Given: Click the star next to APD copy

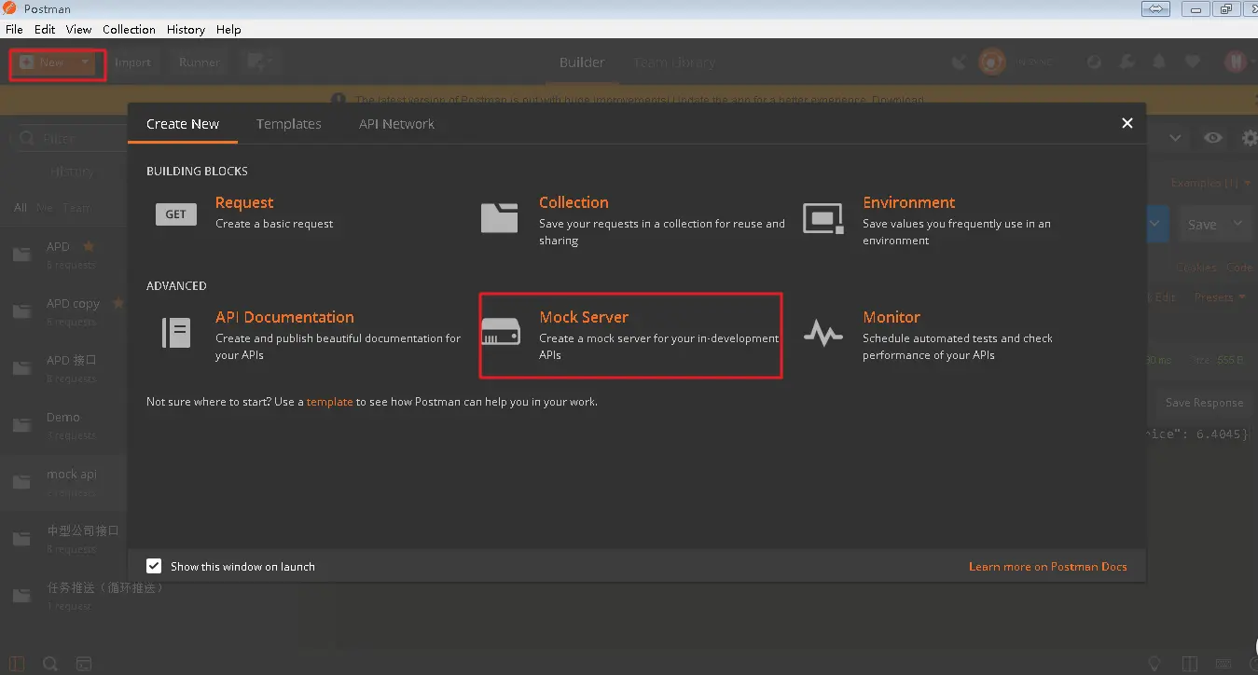Looking at the screenshot, I should tap(118, 304).
